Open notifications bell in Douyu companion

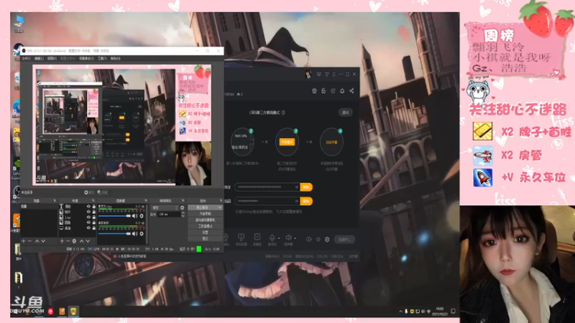click(342, 91)
